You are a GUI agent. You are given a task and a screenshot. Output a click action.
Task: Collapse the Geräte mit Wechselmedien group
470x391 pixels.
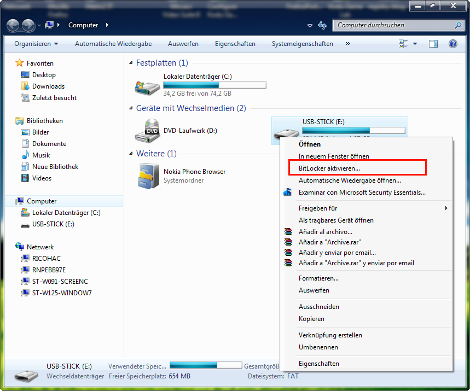tap(131, 108)
